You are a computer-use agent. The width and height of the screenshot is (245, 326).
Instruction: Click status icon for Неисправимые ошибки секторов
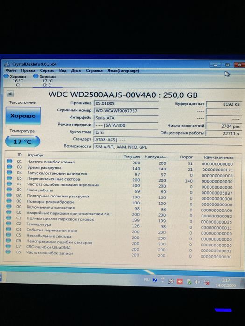point(8,240)
